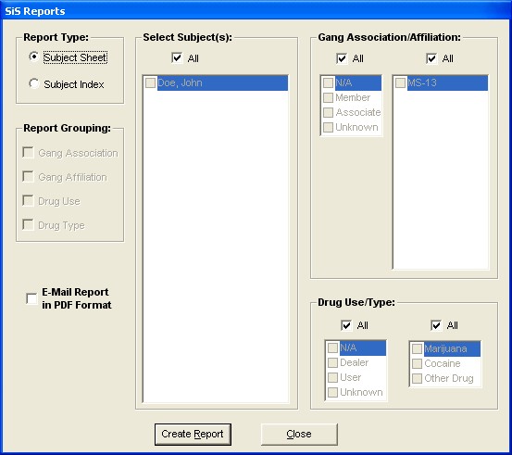The height and width of the screenshot is (455, 512).
Task: Tick the Dealer drug use checkbox
Action: 332,362
